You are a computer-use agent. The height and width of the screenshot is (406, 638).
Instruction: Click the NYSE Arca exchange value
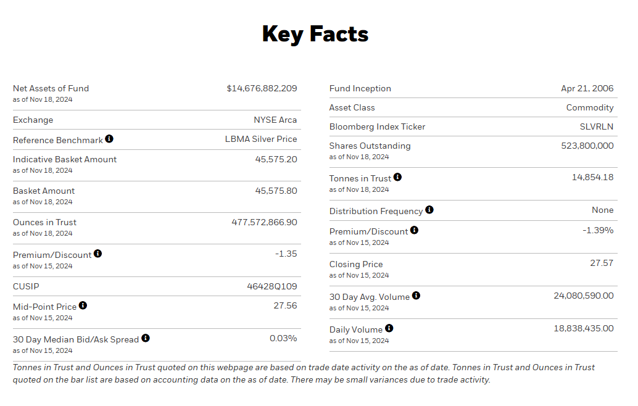tap(275, 120)
